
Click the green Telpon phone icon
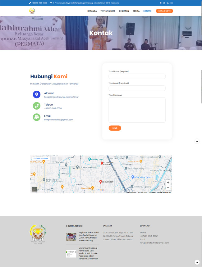pyautogui.click(x=37, y=106)
